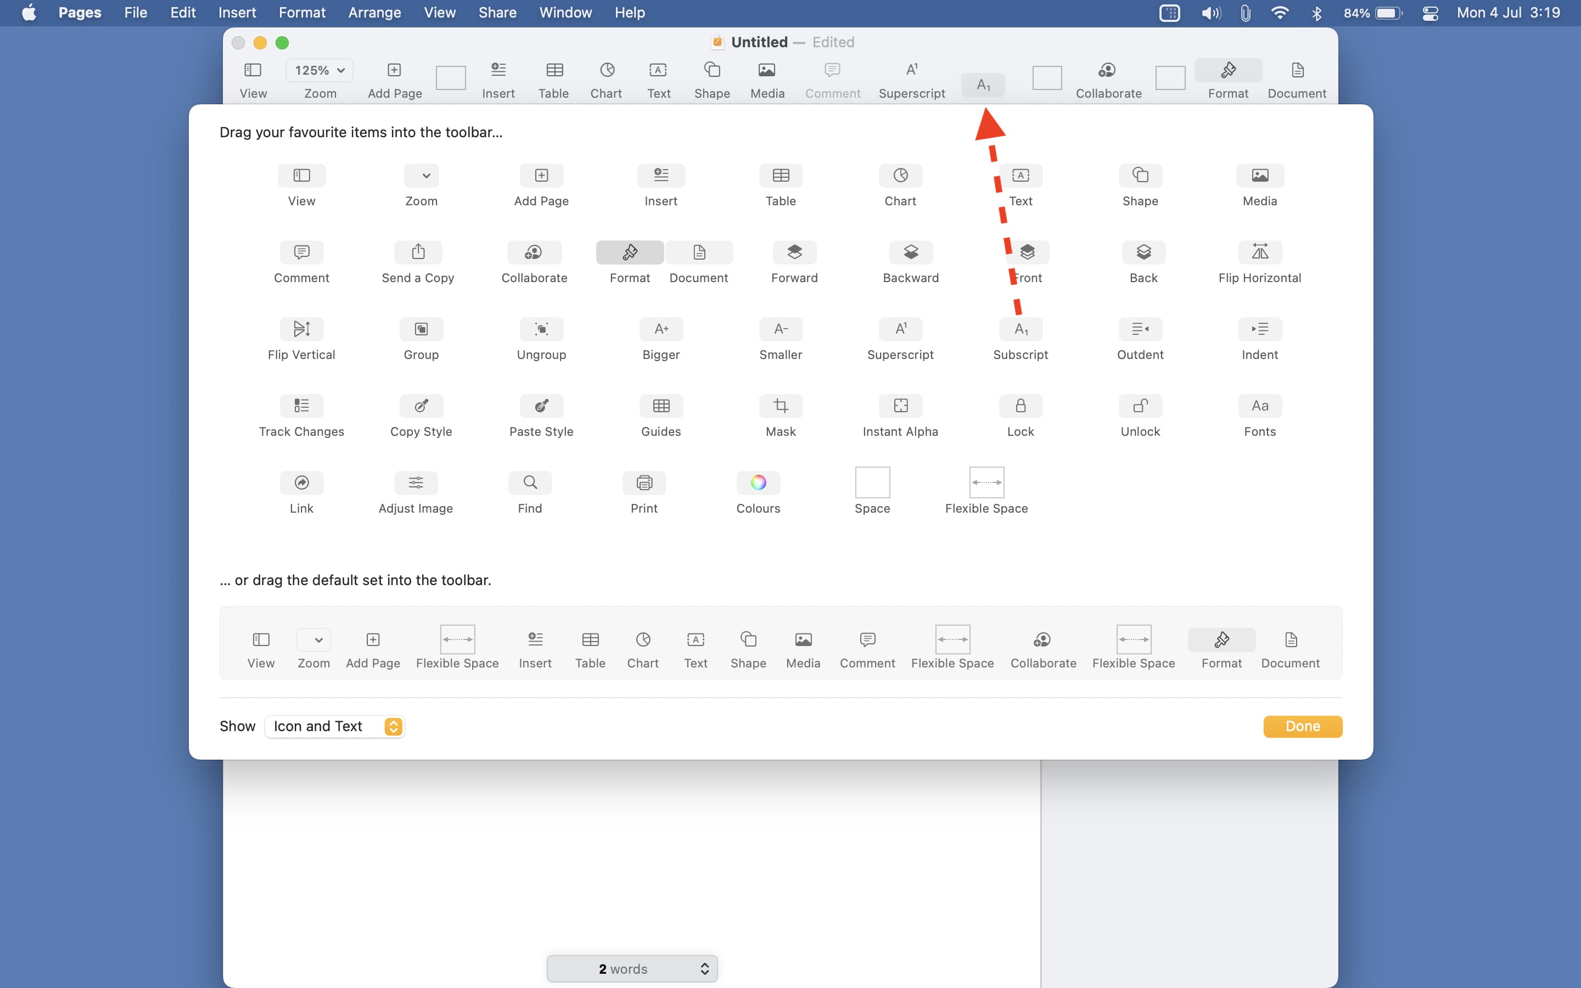Toggle Control Centre in the menu bar
1581x988 pixels.
[1429, 13]
